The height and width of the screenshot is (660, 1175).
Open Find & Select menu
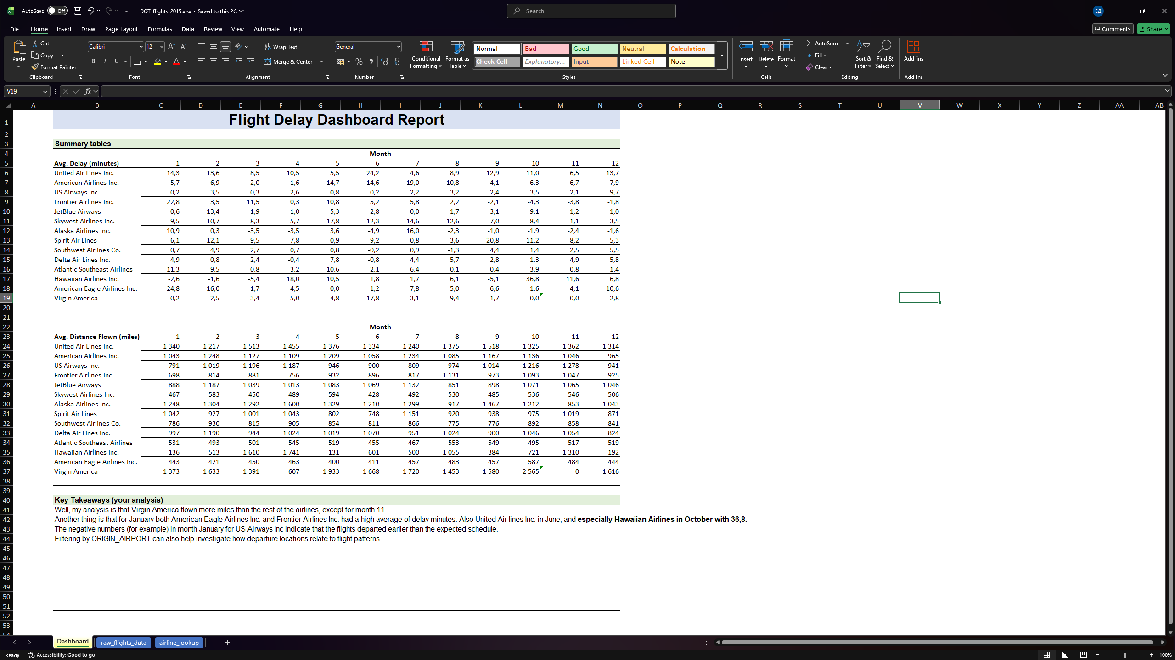(884, 55)
